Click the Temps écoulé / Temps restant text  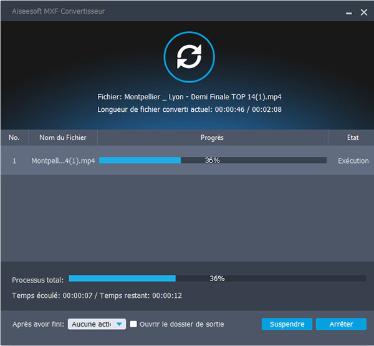point(97,295)
